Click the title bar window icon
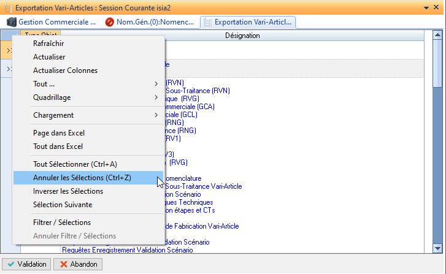This screenshot has width=446, height=274. pyautogui.click(x=8, y=7)
